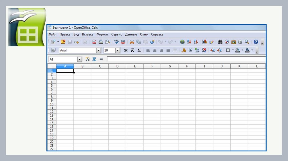Insert a Chart using the chart icon
Image resolution: width=288 pixels, height=161 pixels.
point(205,42)
